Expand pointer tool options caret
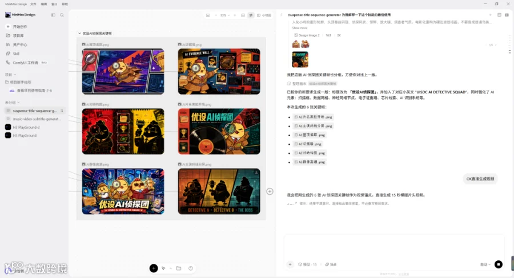This screenshot has height=278, width=514. click(x=170, y=268)
